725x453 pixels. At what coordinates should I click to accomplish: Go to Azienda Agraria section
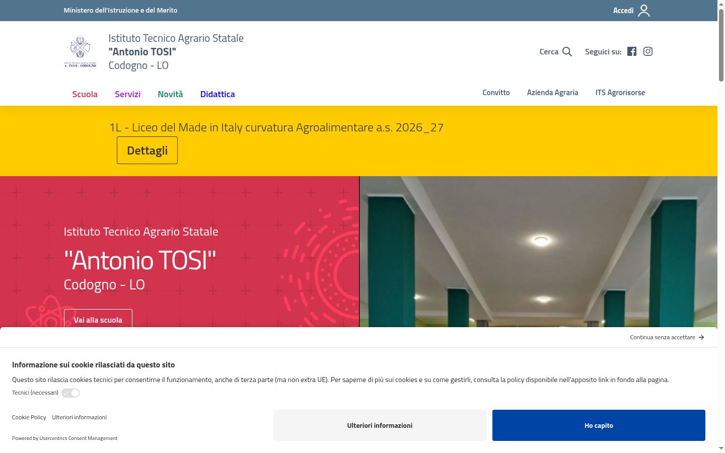point(552,93)
